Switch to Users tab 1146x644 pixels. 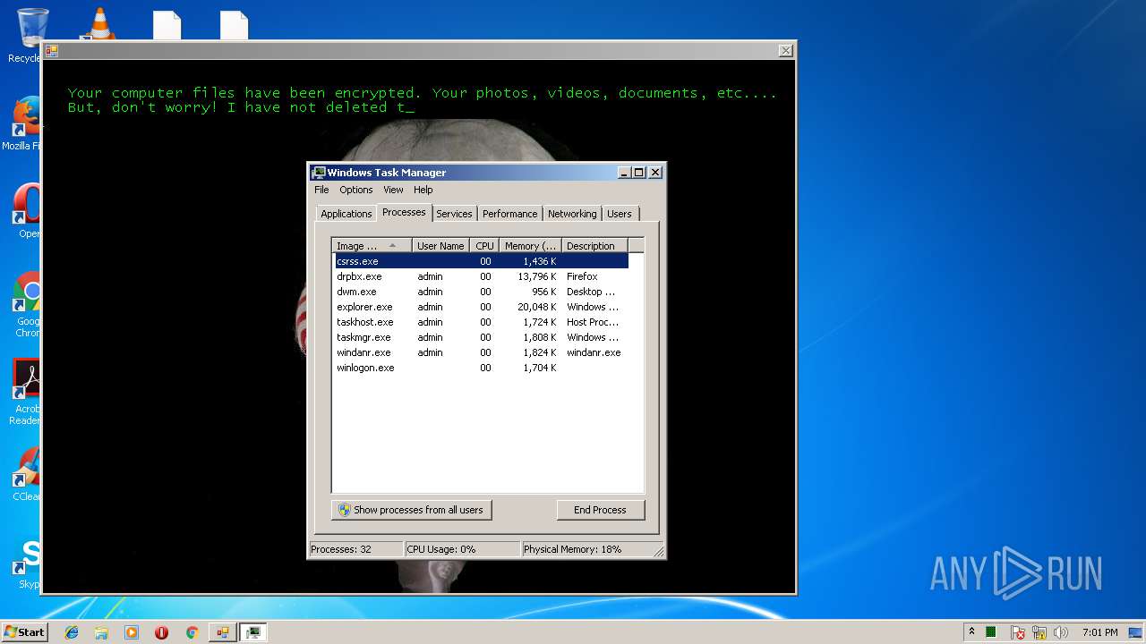(x=619, y=214)
